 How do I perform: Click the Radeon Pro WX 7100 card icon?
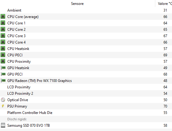click(3, 80)
